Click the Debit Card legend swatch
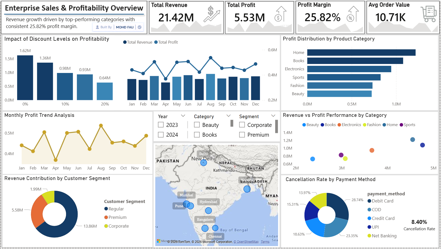Viewport: 441px width, 249px height. coord(369,201)
